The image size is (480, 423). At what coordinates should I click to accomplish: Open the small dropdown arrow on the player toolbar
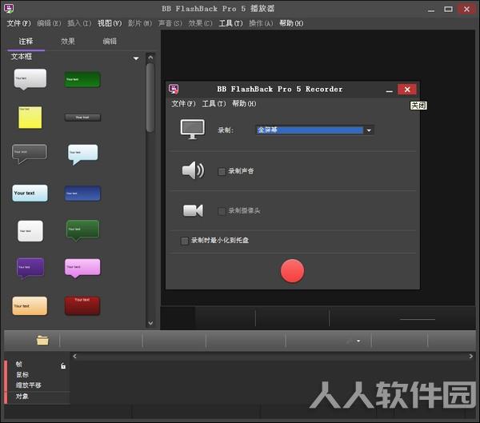(x=358, y=341)
